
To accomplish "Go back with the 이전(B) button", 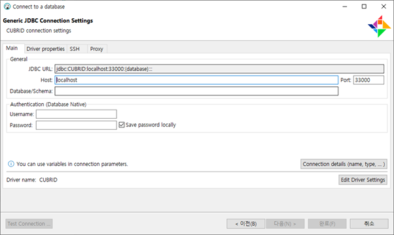I will click(245, 224).
